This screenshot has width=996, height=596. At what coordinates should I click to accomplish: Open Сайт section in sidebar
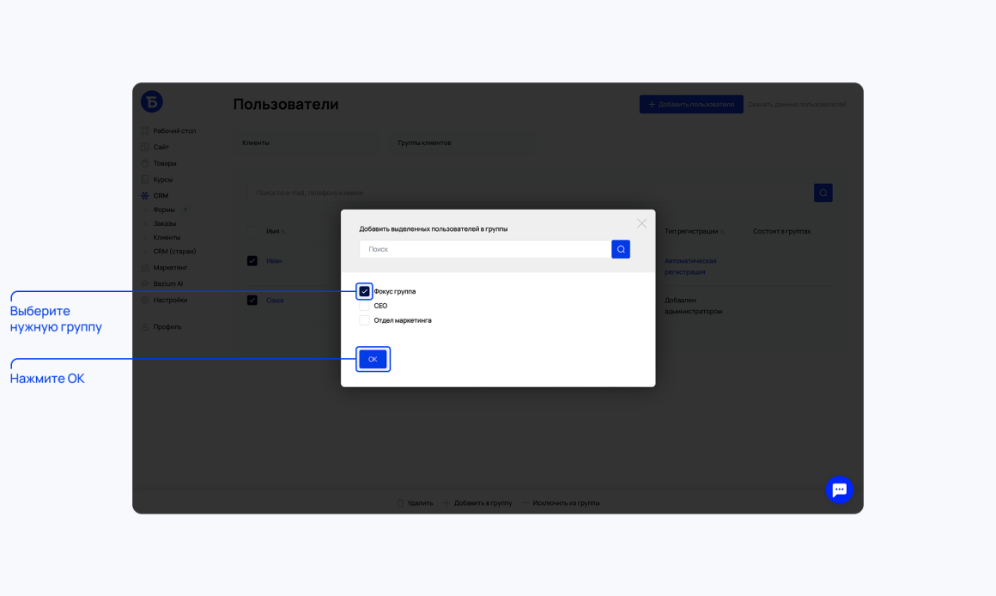[161, 147]
